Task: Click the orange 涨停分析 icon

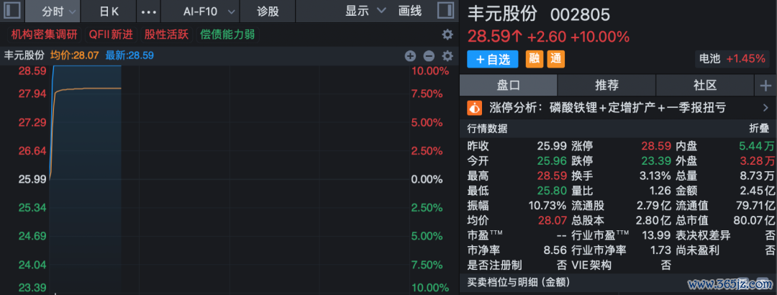Action: [475, 107]
